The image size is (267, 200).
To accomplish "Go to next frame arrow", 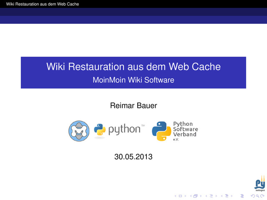I will [x=201, y=196].
